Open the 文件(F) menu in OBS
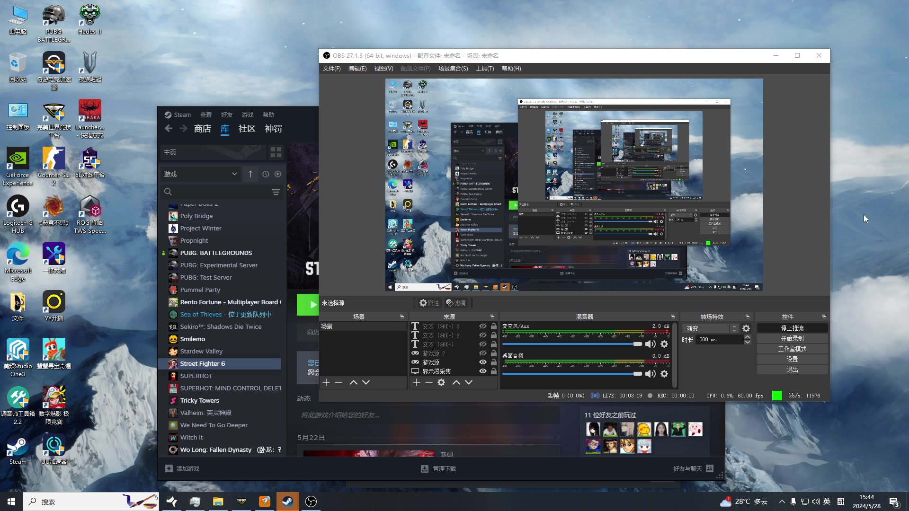Image resolution: width=909 pixels, height=511 pixels. [x=331, y=69]
